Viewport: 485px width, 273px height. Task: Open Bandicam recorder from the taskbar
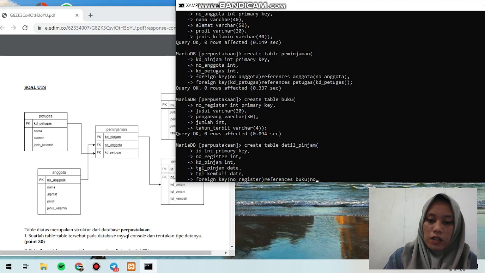coord(96,267)
